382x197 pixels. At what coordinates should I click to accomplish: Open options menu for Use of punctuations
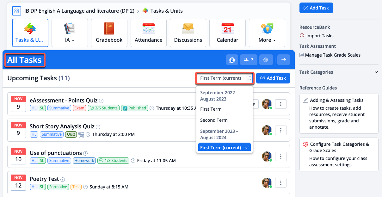pyautogui.click(x=281, y=156)
